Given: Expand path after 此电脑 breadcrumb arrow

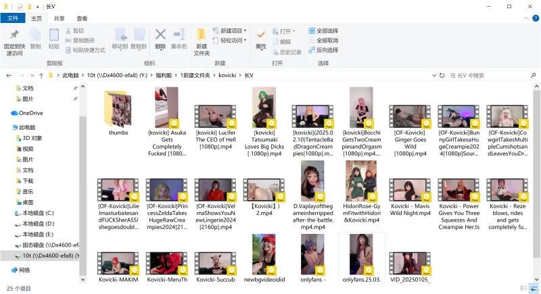Looking at the screenshot, I should pos(83,76).
